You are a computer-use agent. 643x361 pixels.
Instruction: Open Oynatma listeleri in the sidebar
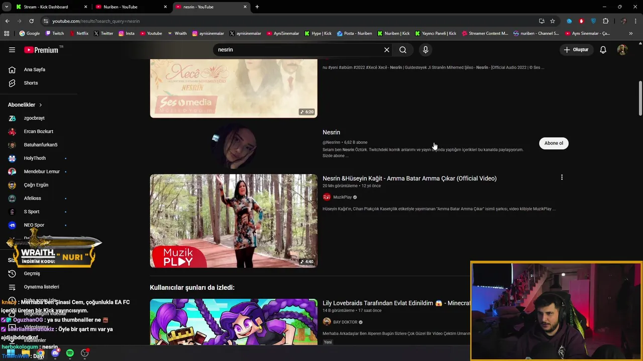41,287
